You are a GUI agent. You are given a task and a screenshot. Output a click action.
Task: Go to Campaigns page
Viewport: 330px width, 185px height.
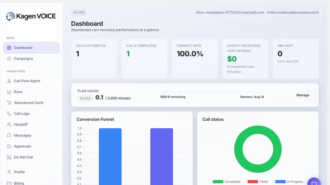coord(31,59)
